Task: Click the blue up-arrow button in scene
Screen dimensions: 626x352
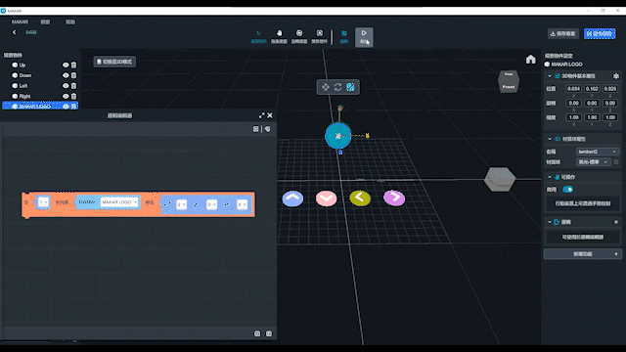Action: tap(292, 198)
